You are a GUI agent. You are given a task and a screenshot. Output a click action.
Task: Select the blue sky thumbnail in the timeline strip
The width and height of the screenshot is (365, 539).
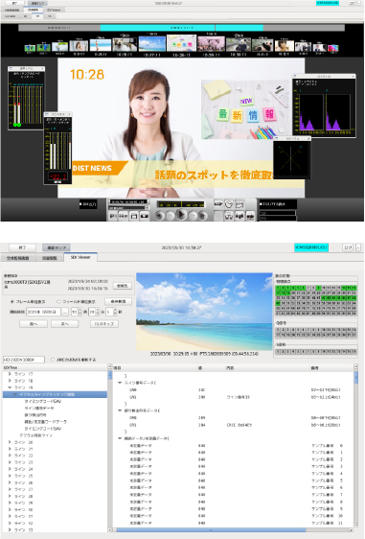coord(151,44)
